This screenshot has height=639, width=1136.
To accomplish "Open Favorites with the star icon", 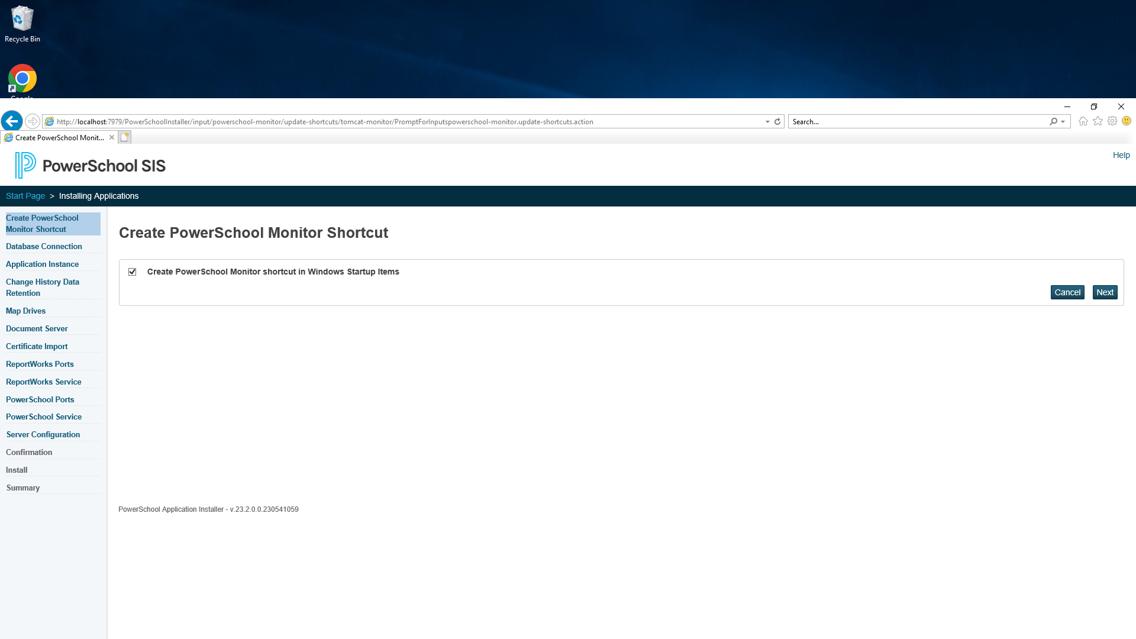I will point(1098,121).
